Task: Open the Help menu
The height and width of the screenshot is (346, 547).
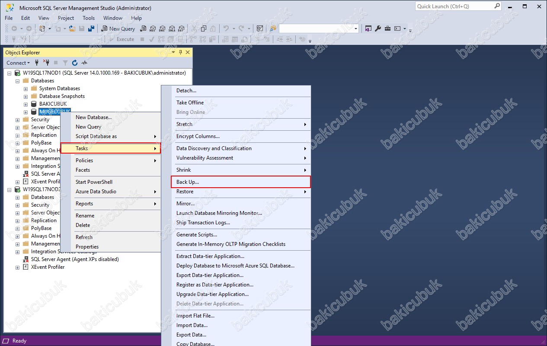Action: click(x=136, y=18)
